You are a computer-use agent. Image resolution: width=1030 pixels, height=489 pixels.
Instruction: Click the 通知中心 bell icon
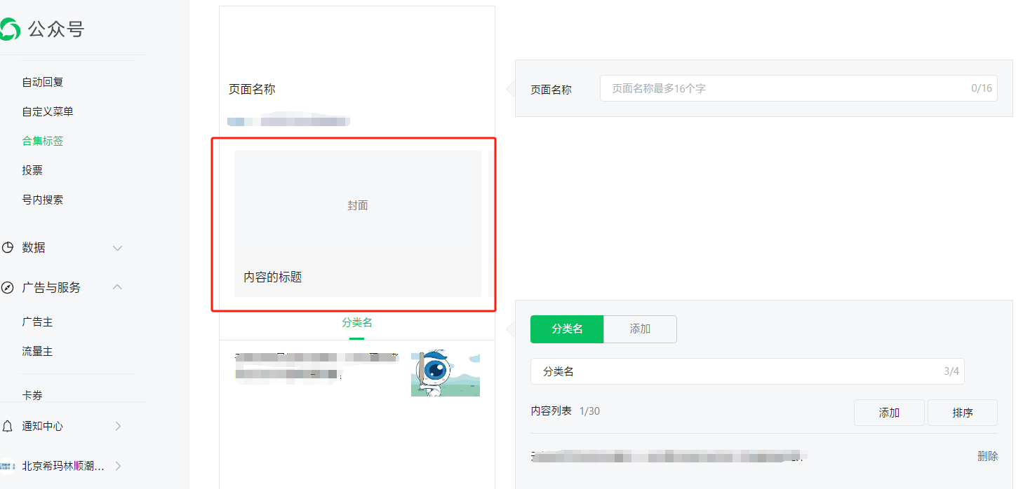tap(8, 426)
